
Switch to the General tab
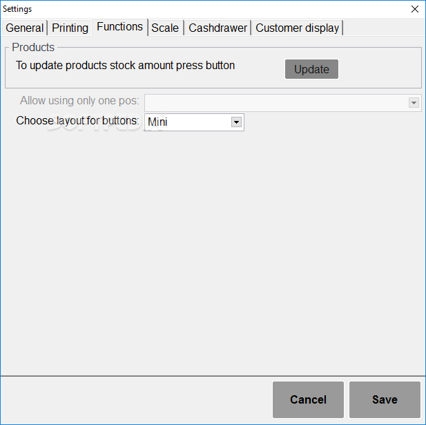[x=24, y=28]
